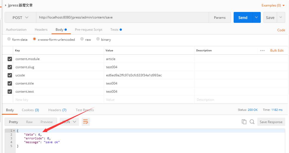
Task: Click the new parameter Description field
Action: click(242, 100)
